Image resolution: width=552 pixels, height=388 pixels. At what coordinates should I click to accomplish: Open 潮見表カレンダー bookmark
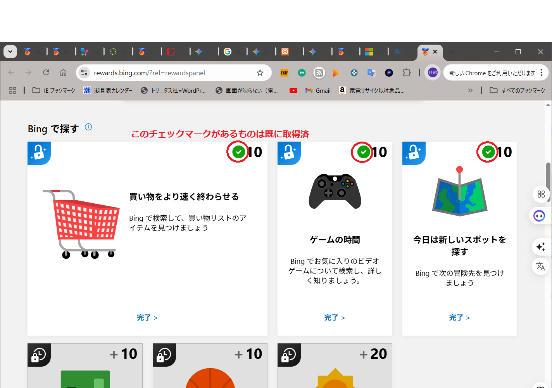pos(108,90)
